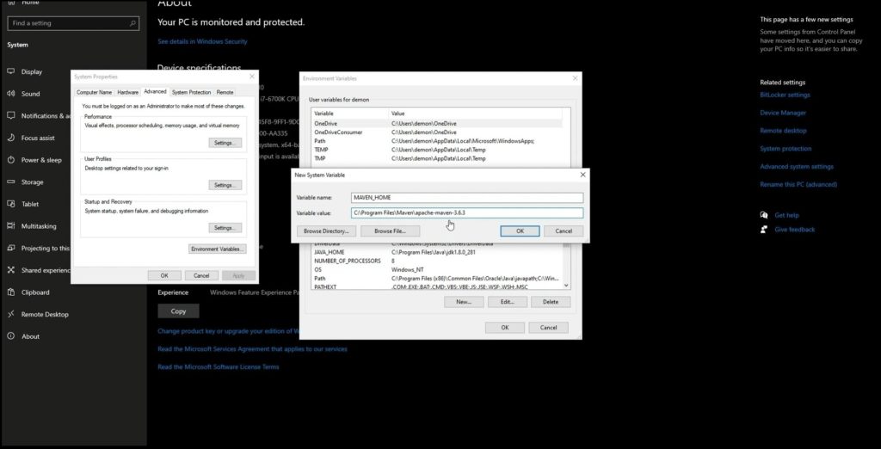This screenshot has height=449, width=881.
Task: Click New under system variables list
Action: [464, 302]
